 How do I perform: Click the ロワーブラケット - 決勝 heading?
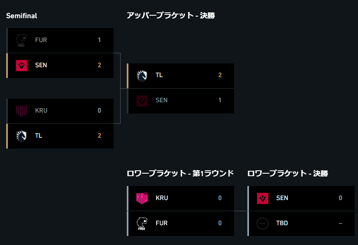click(288, 173)
